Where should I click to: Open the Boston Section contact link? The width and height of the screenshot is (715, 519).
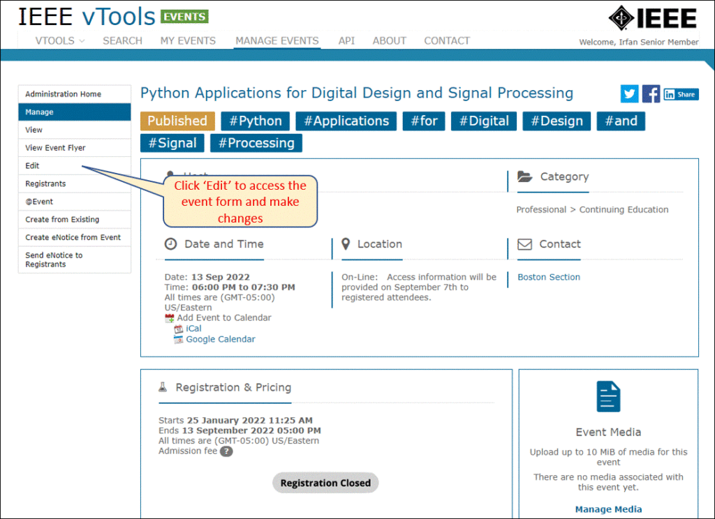(549, 277)
